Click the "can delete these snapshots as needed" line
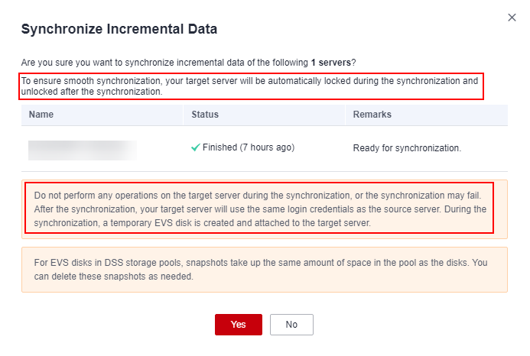Screen dimensions: 530x356 pos(112,276)
